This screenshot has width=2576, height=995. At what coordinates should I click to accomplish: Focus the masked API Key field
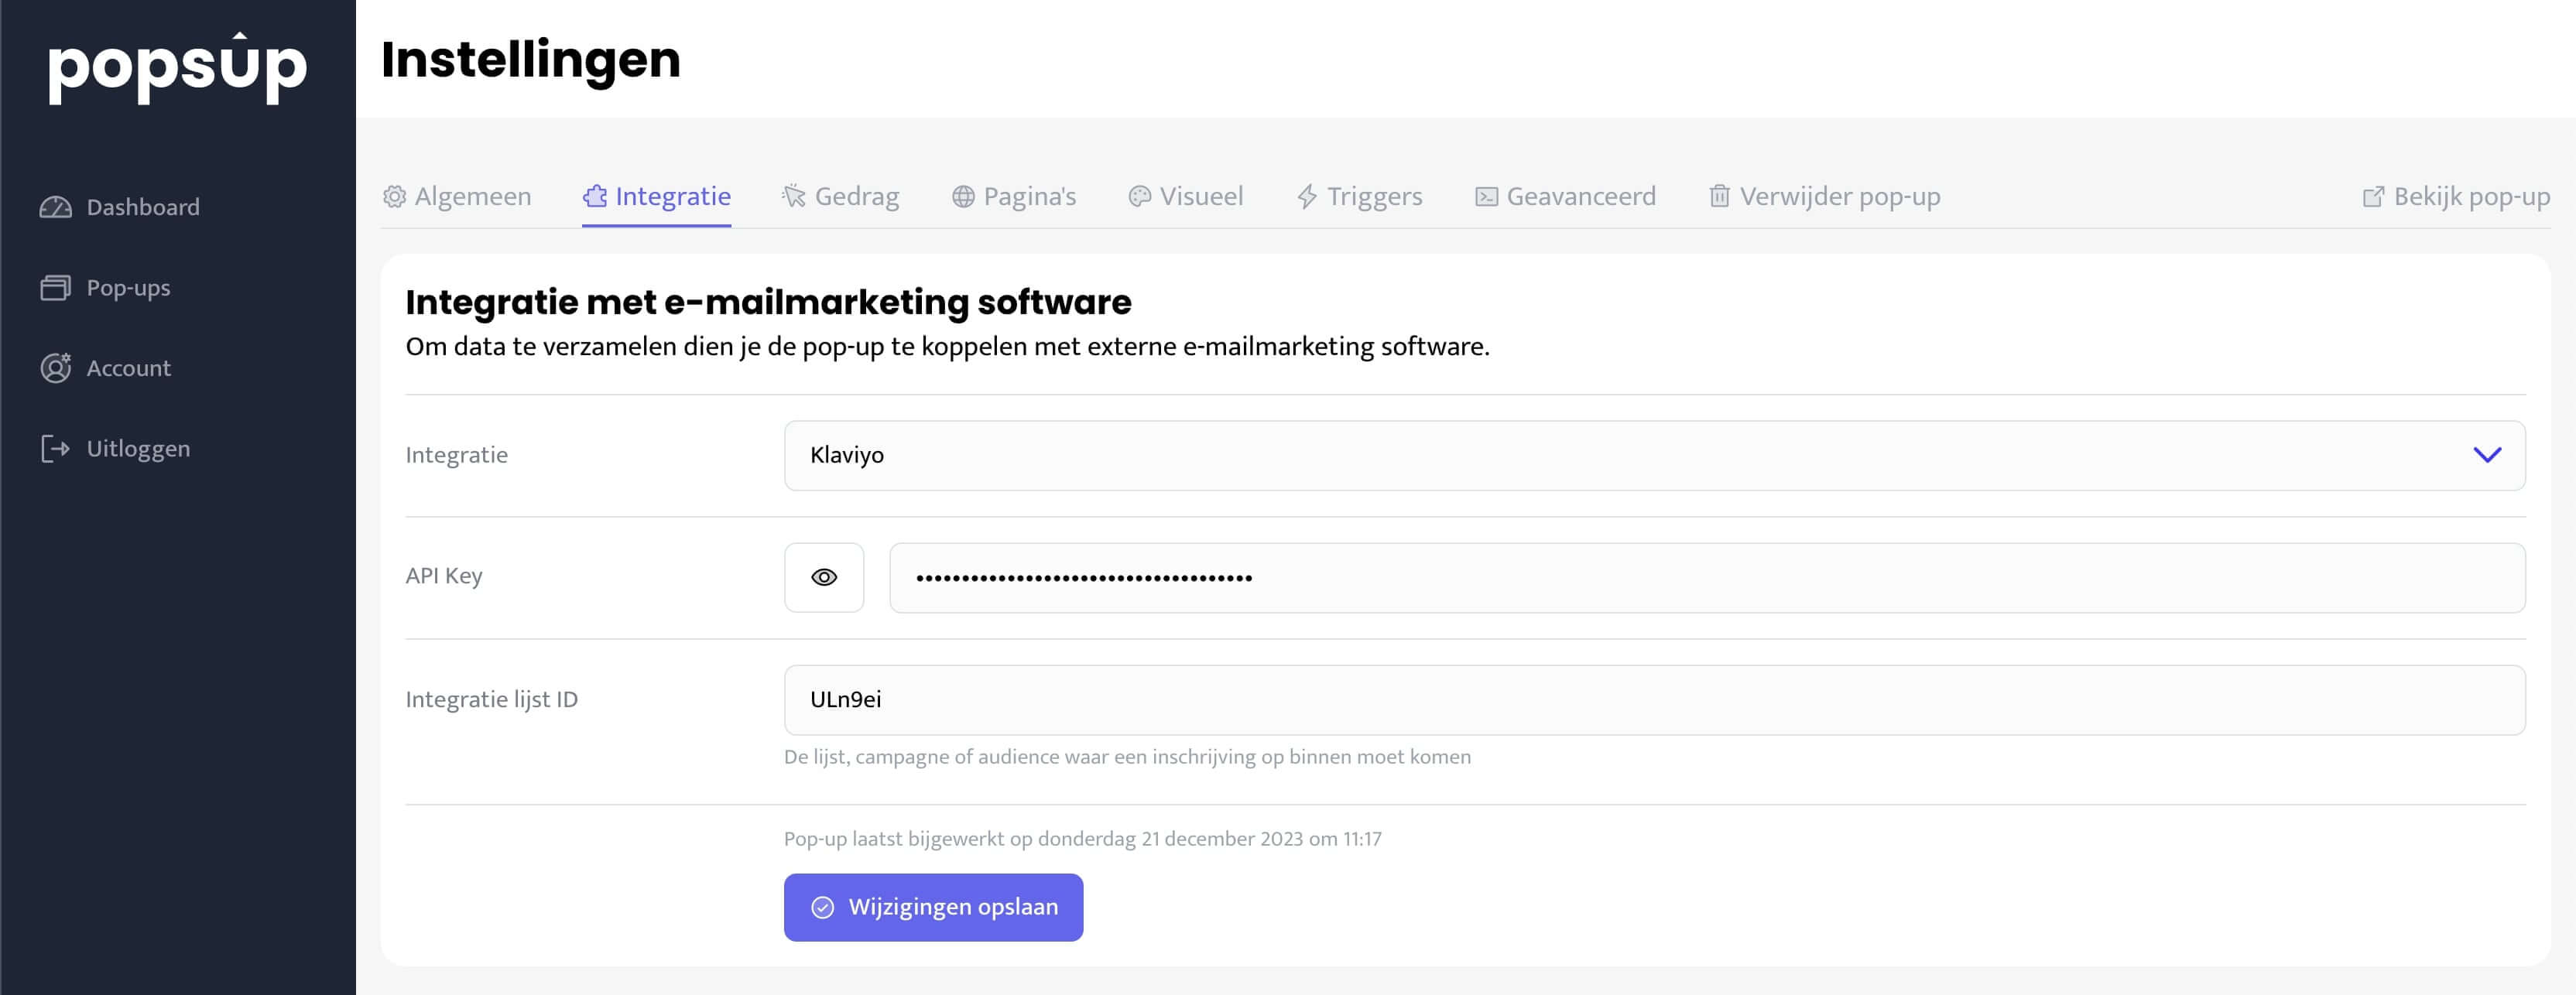[x=1705, y=577]
